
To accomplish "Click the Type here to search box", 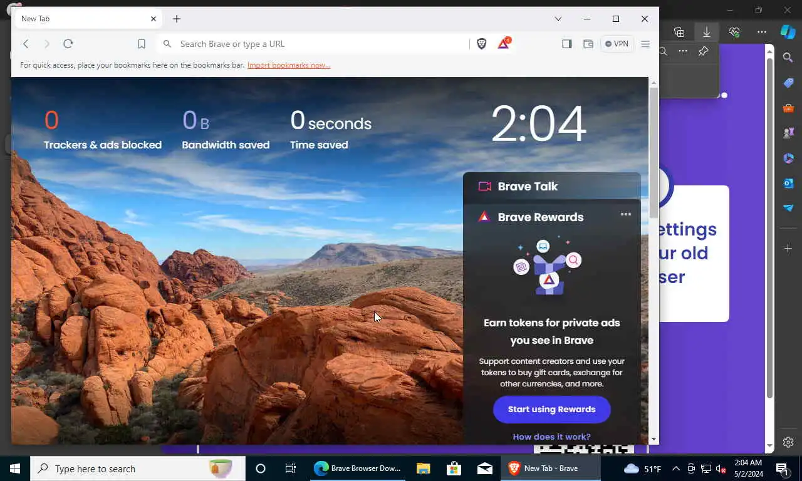I will coord(138,468).
